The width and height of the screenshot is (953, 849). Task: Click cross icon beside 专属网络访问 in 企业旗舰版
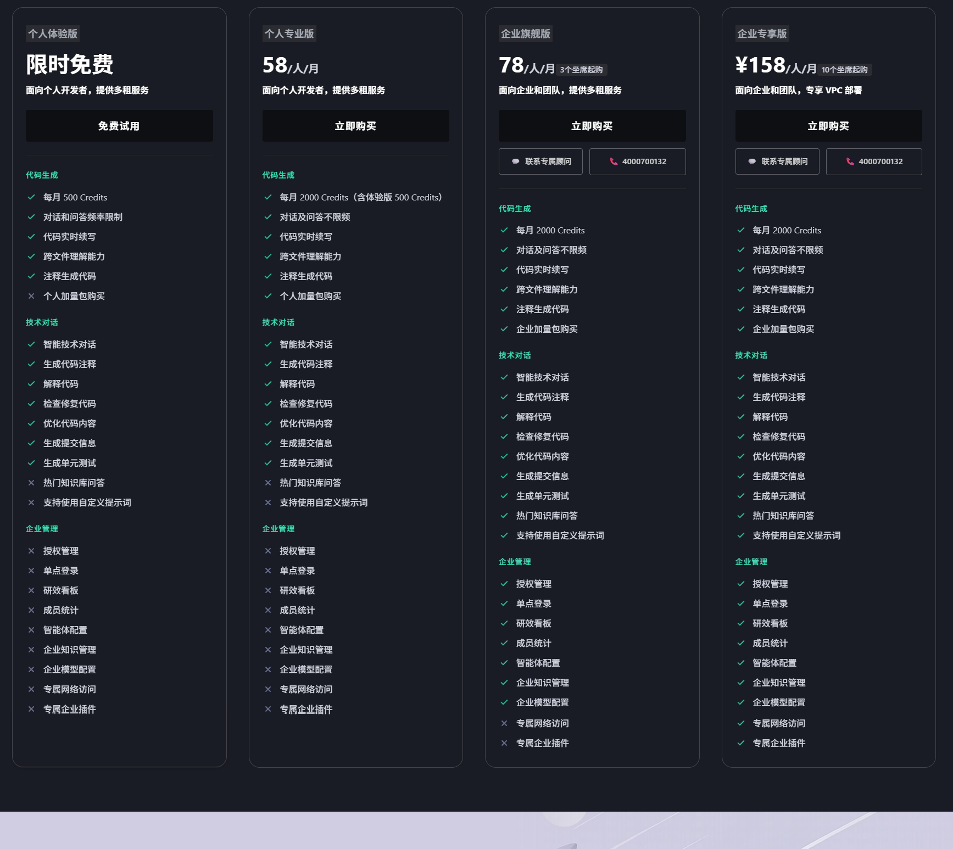pyautogui.click(x=504, y=723)
